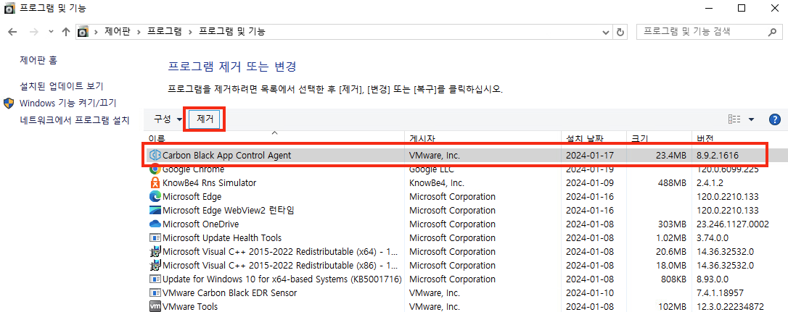Select Microsoft Edge WebView2 런타임 entry
This screenshot has width=788, height=312.
(x=228, y=210)
